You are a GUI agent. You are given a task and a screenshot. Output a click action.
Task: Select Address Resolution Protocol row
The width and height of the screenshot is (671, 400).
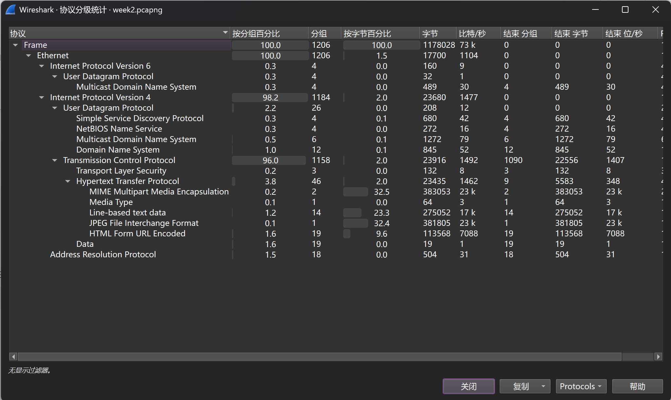(336, 255)
